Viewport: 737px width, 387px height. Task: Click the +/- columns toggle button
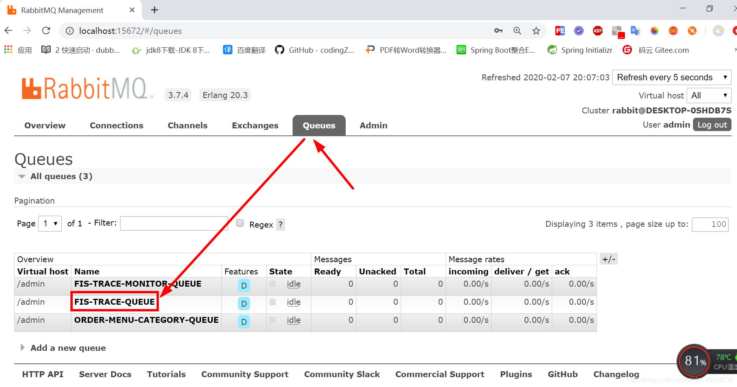click(609, 259)
